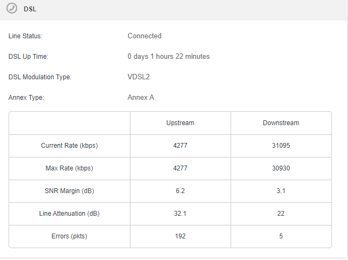Select the SNR Margin (dB) row label
This screenshot has width=348, height=260.
pyautogui.click(x=69, y=191)
